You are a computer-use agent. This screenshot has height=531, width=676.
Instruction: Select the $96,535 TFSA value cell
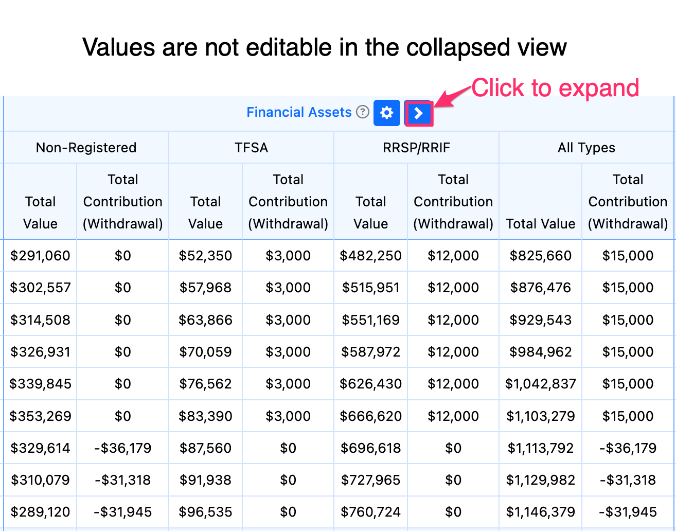(x=206, y=512)
